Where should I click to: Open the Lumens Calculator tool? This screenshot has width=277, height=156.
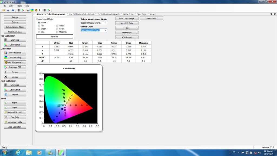click(15, 112)
